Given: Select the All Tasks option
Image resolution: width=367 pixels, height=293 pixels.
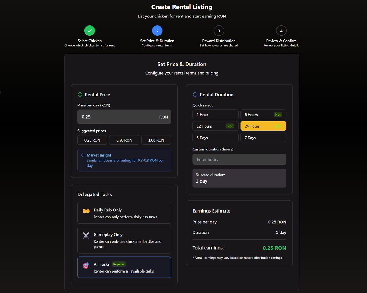Looking at the screenshot, I should [124, 267].
